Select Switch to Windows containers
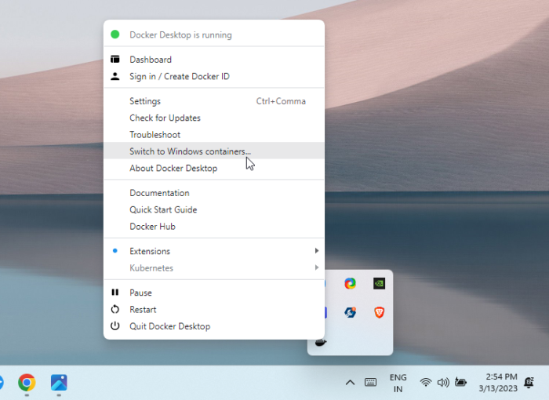549x400 pixels. click(x=214, y=151)
